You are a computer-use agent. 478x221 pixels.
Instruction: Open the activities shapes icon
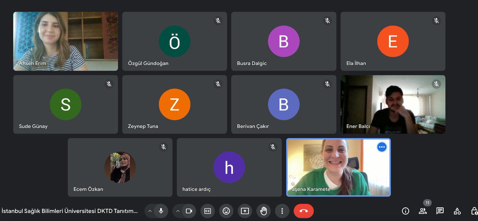pos(457,211)
